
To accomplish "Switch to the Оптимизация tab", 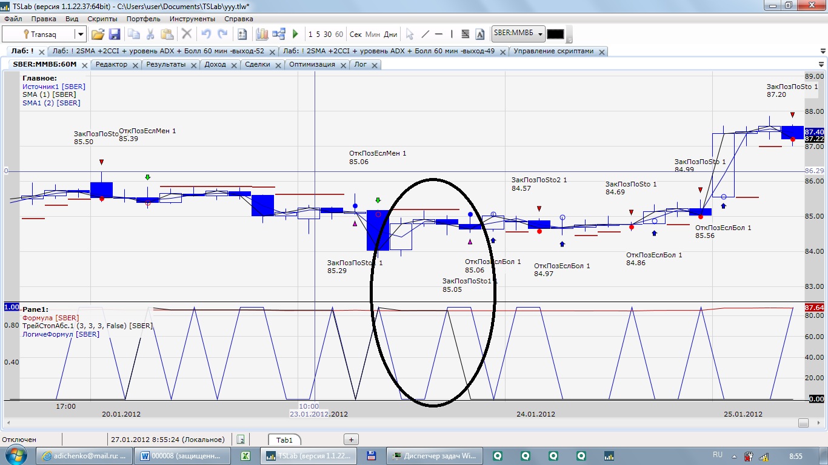I will coord(312,64).
